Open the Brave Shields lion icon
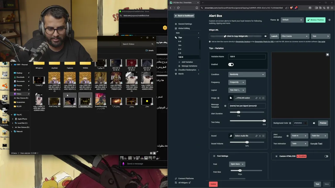Viewport: 335px width, 188px height. tap(291, 8)
